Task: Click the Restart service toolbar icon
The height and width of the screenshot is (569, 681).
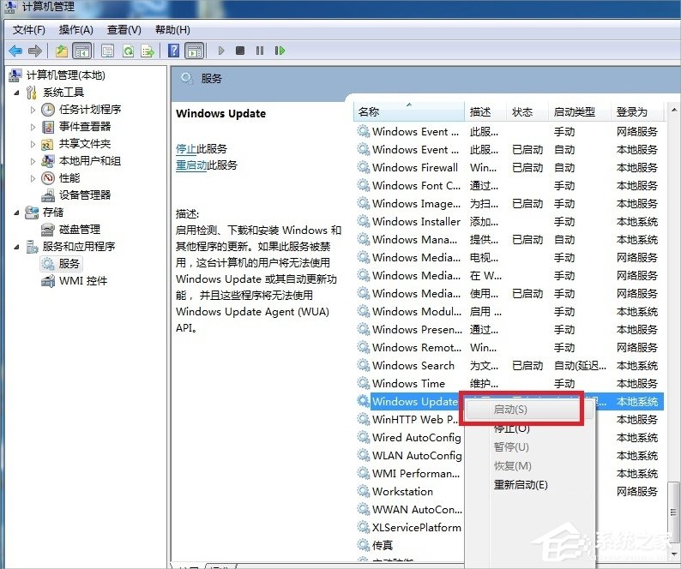Action: [280, 51]
